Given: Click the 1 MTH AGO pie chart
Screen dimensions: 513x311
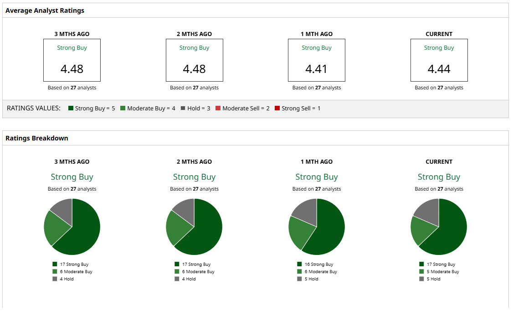Looking at the screenshot, I should 317,227.
